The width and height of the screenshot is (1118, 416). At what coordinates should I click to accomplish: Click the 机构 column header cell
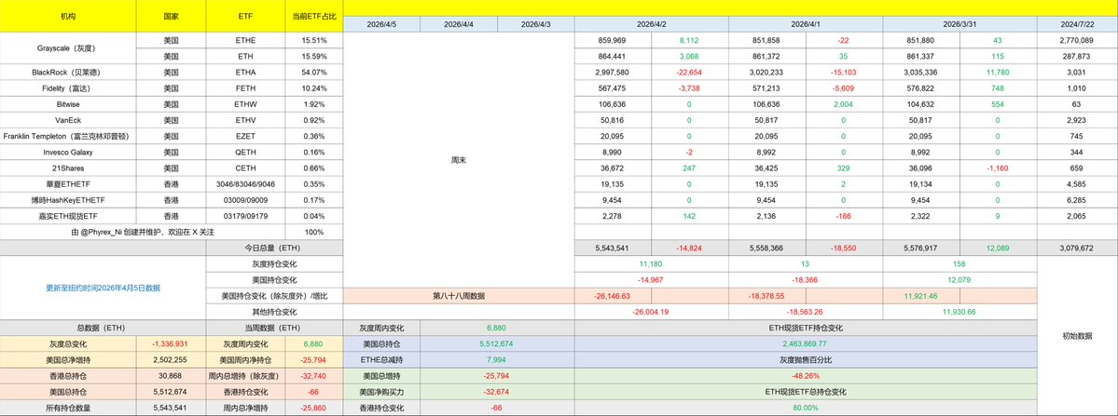[69, 17]
